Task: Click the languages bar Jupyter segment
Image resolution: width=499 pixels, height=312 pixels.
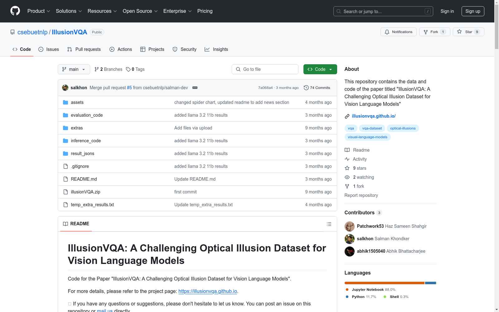Action: click(x=385, y=283)
